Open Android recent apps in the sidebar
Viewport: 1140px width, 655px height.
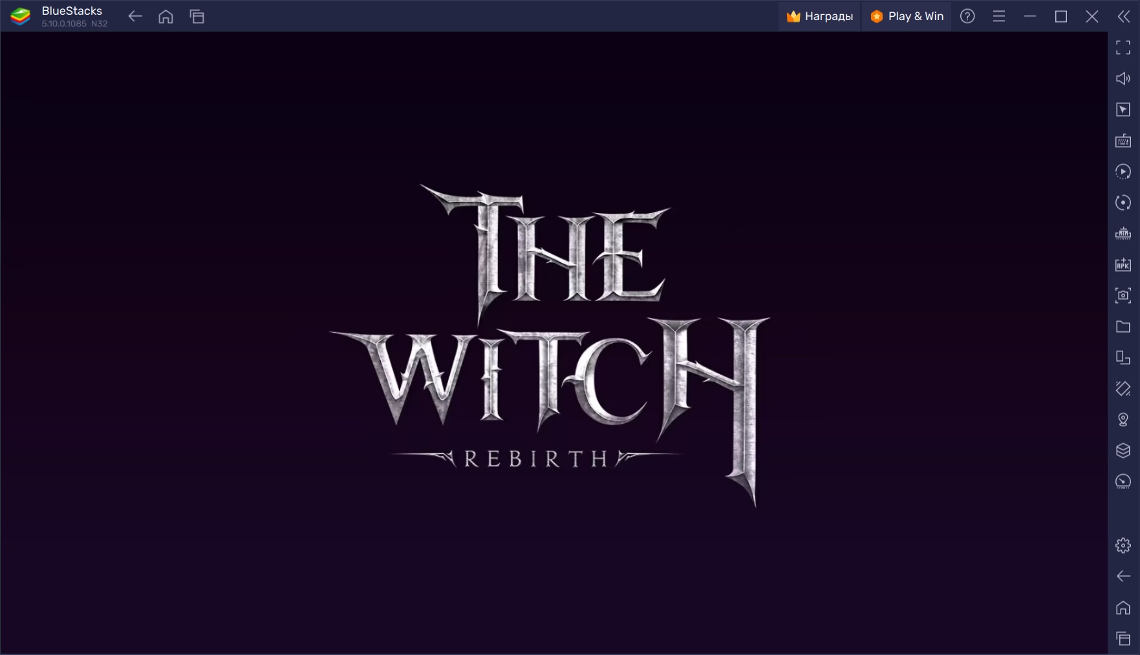coord(1123,639)
